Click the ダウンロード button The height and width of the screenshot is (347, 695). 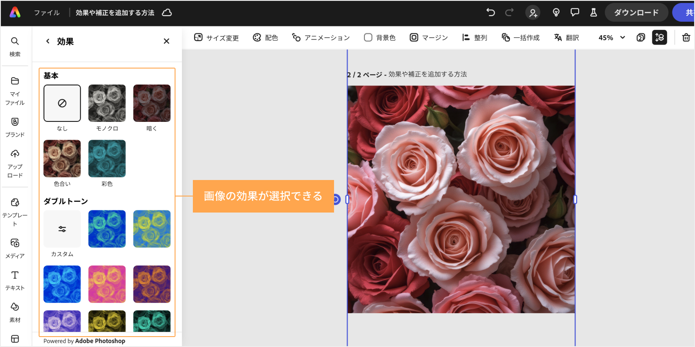(636, 13)
